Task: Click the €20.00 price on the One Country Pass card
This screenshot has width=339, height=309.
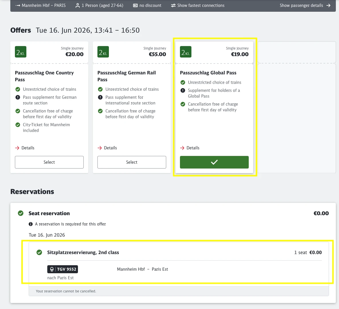Action: 75,54
